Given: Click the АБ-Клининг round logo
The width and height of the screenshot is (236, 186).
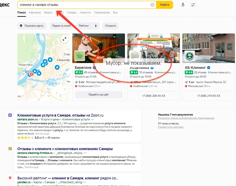Looking at the screenshot, I should [189, 56].
